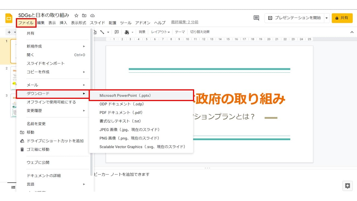Open the comment history icon
The height and width of the screenshot is (201, 357).
[256, 18]
